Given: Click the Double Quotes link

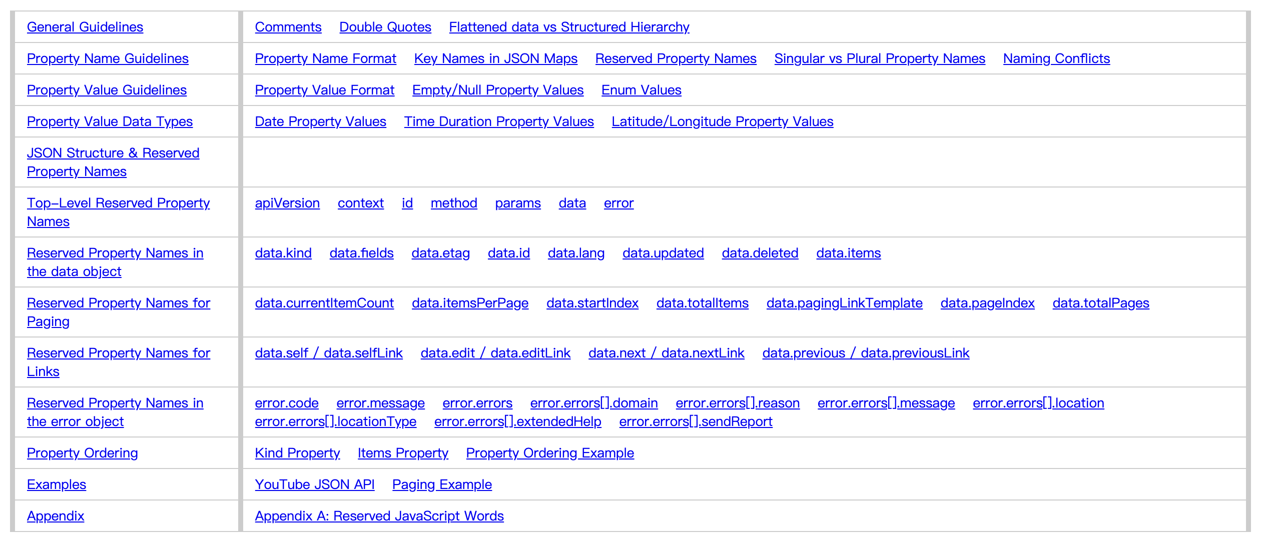Looking at the screenshot, I should point(385,27).
